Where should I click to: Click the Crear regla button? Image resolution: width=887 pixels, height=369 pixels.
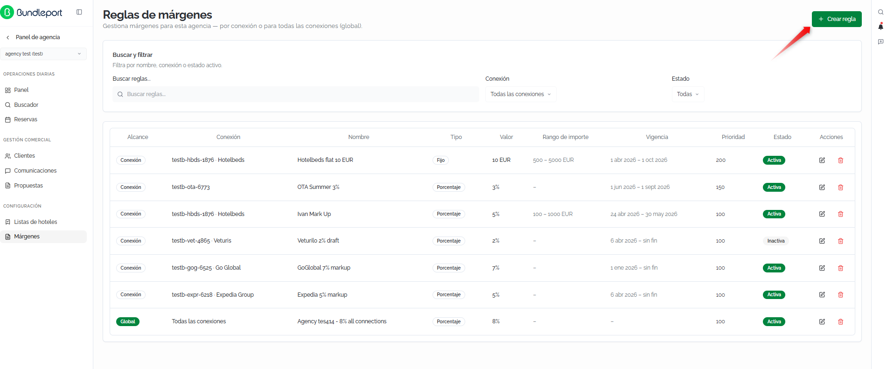tap(837, 19)
